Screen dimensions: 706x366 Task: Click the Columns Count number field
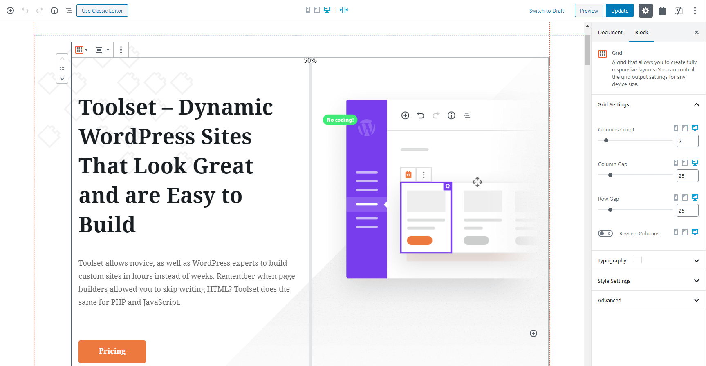click(687, 141)
